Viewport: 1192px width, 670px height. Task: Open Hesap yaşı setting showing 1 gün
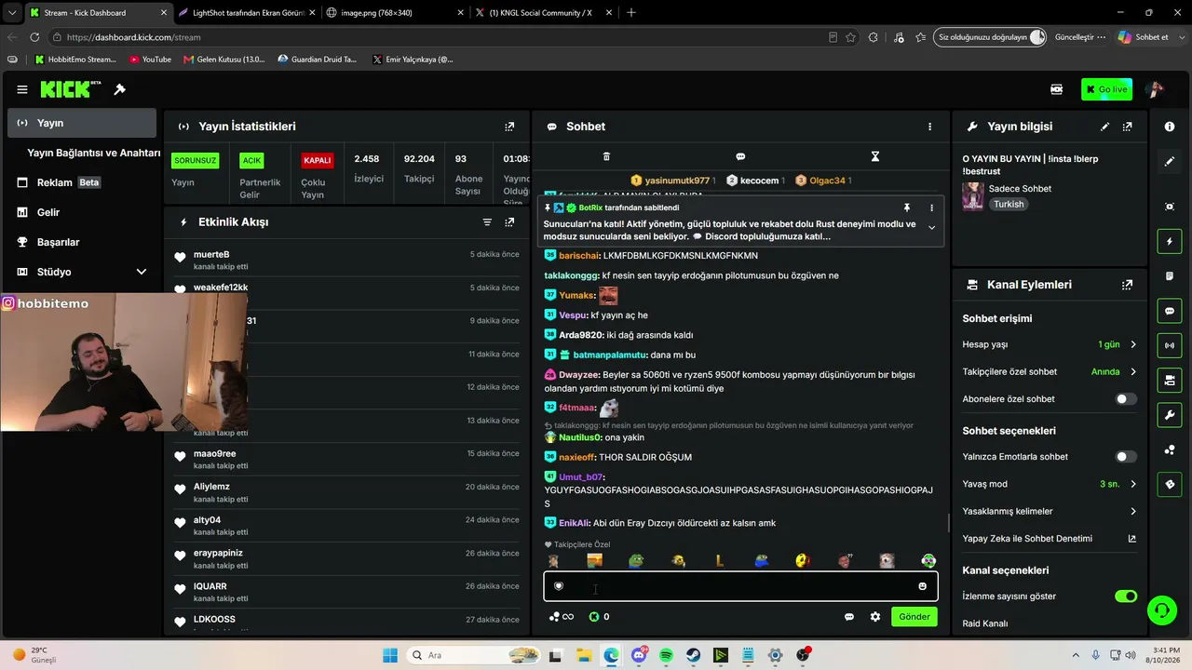pyautogui.click(x=1050, y=344)
